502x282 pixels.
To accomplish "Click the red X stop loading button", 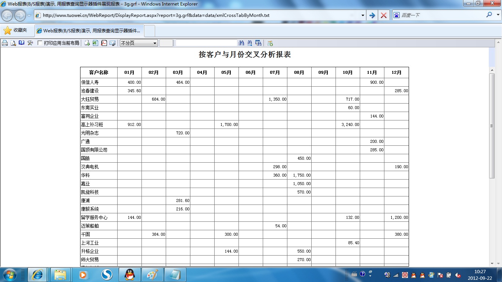I will tap(383, 15).
